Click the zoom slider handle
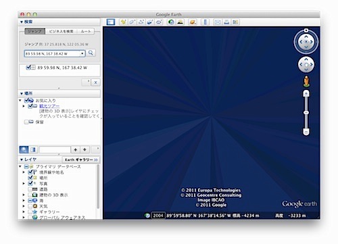 point(306,112)
